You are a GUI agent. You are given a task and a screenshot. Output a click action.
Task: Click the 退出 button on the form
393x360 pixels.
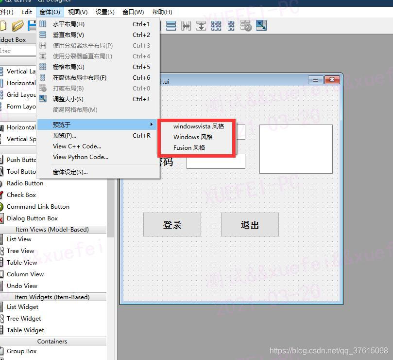click(x=250, y=225)
